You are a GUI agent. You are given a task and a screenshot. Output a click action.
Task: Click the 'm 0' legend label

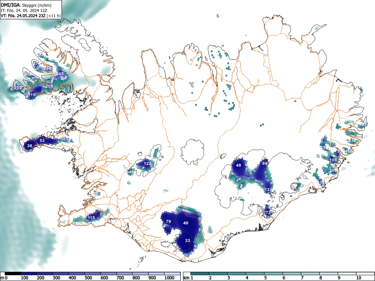(x=4, y=278)
